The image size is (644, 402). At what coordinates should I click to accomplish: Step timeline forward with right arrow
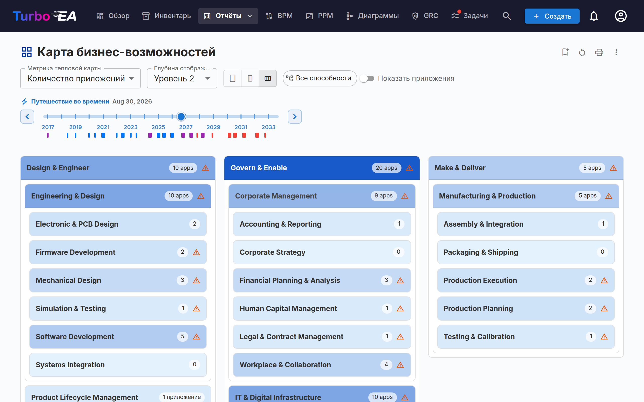click(295, 116)
